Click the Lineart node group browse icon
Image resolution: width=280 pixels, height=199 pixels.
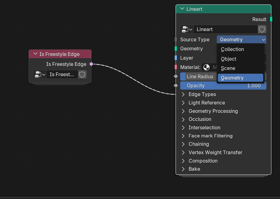coord(187,29)
